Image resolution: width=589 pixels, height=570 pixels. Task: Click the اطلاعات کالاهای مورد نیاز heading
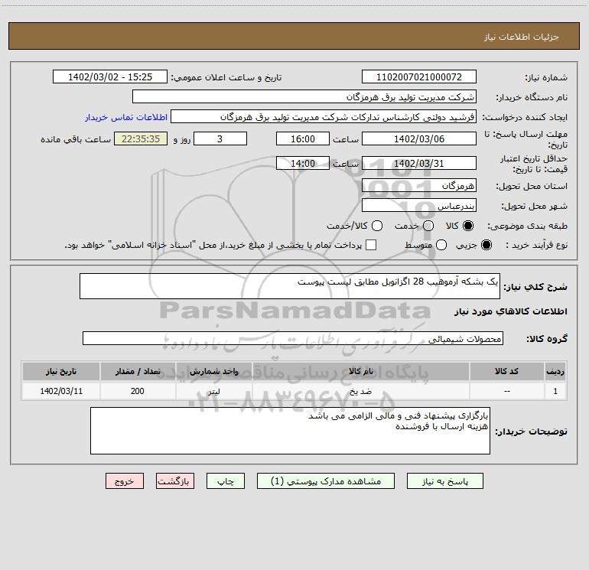point(511,311)
